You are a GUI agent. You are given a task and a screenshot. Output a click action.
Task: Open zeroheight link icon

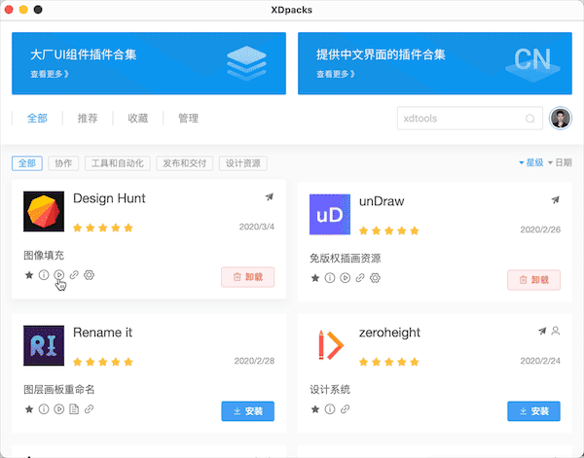(346, 409)
